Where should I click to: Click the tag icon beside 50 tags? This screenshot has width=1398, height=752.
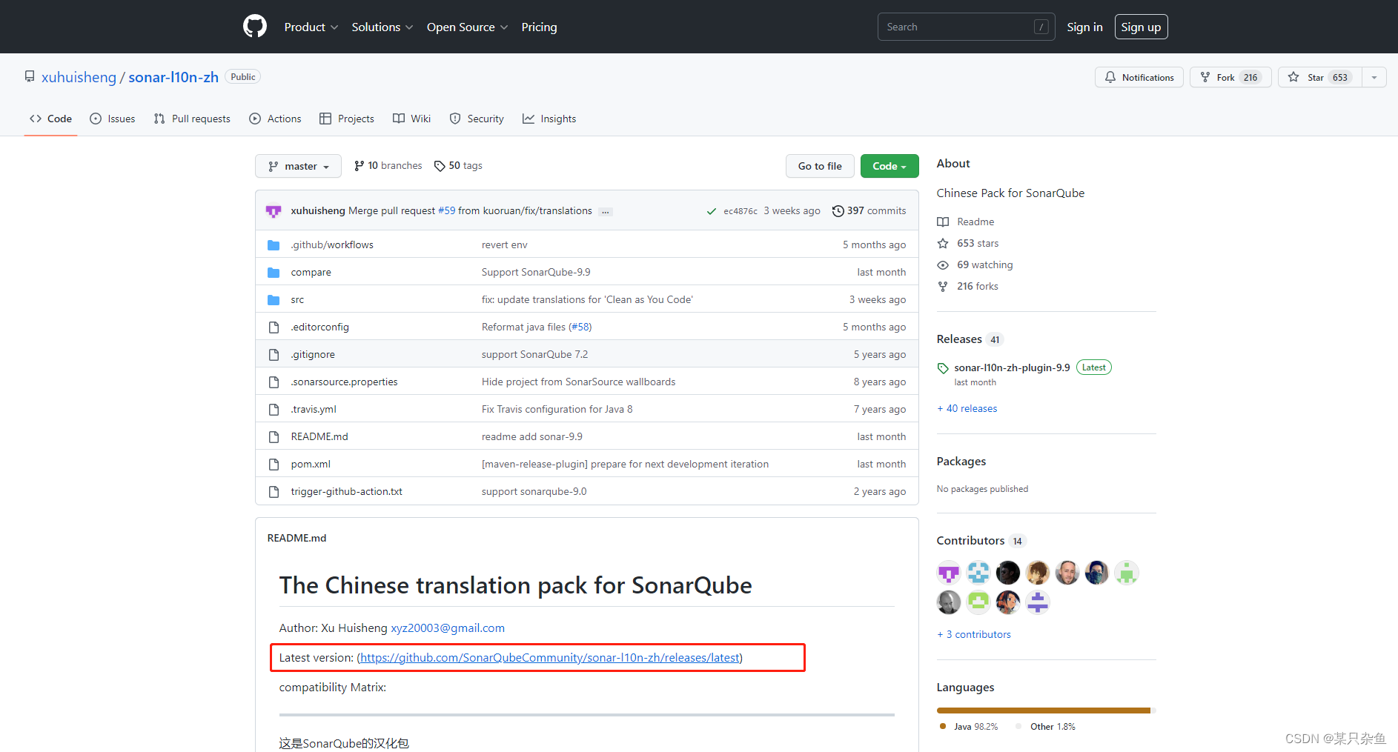coord(440,166)
